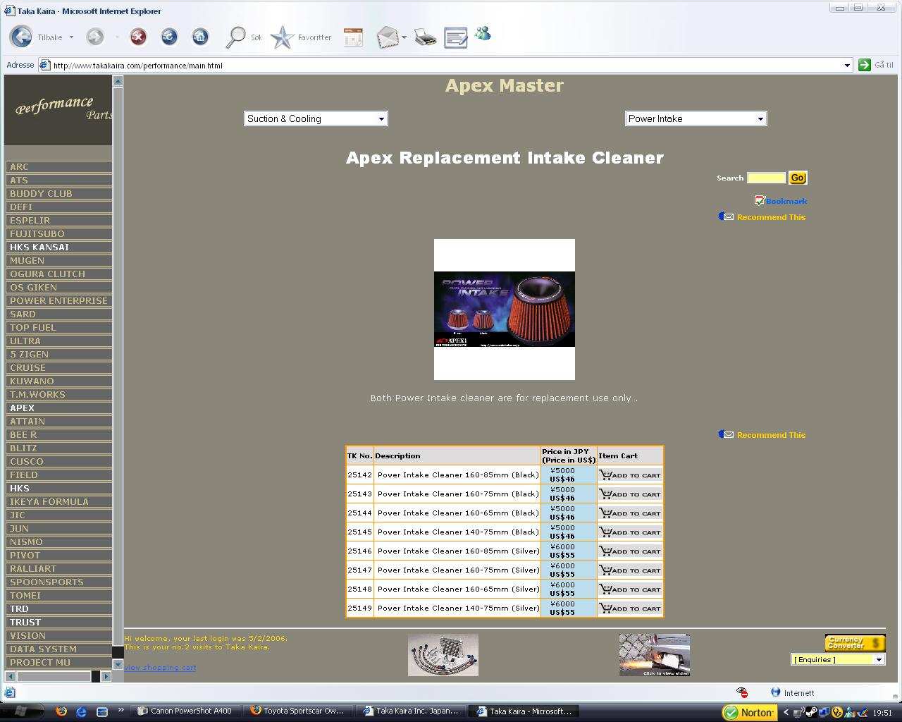Click the Power Intake product image
The width and height of the screenshot is (902, 722).
[505, 309]
